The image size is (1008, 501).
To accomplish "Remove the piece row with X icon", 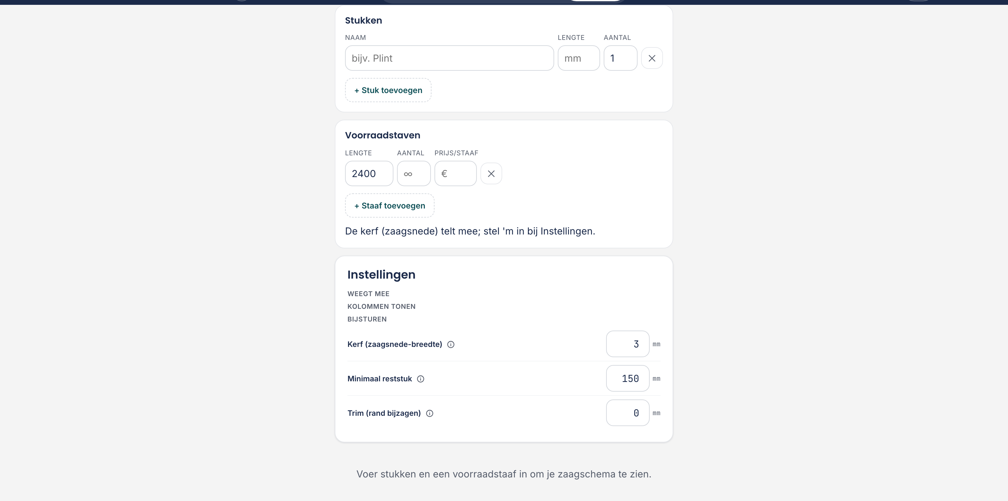I will coord(651,58).
